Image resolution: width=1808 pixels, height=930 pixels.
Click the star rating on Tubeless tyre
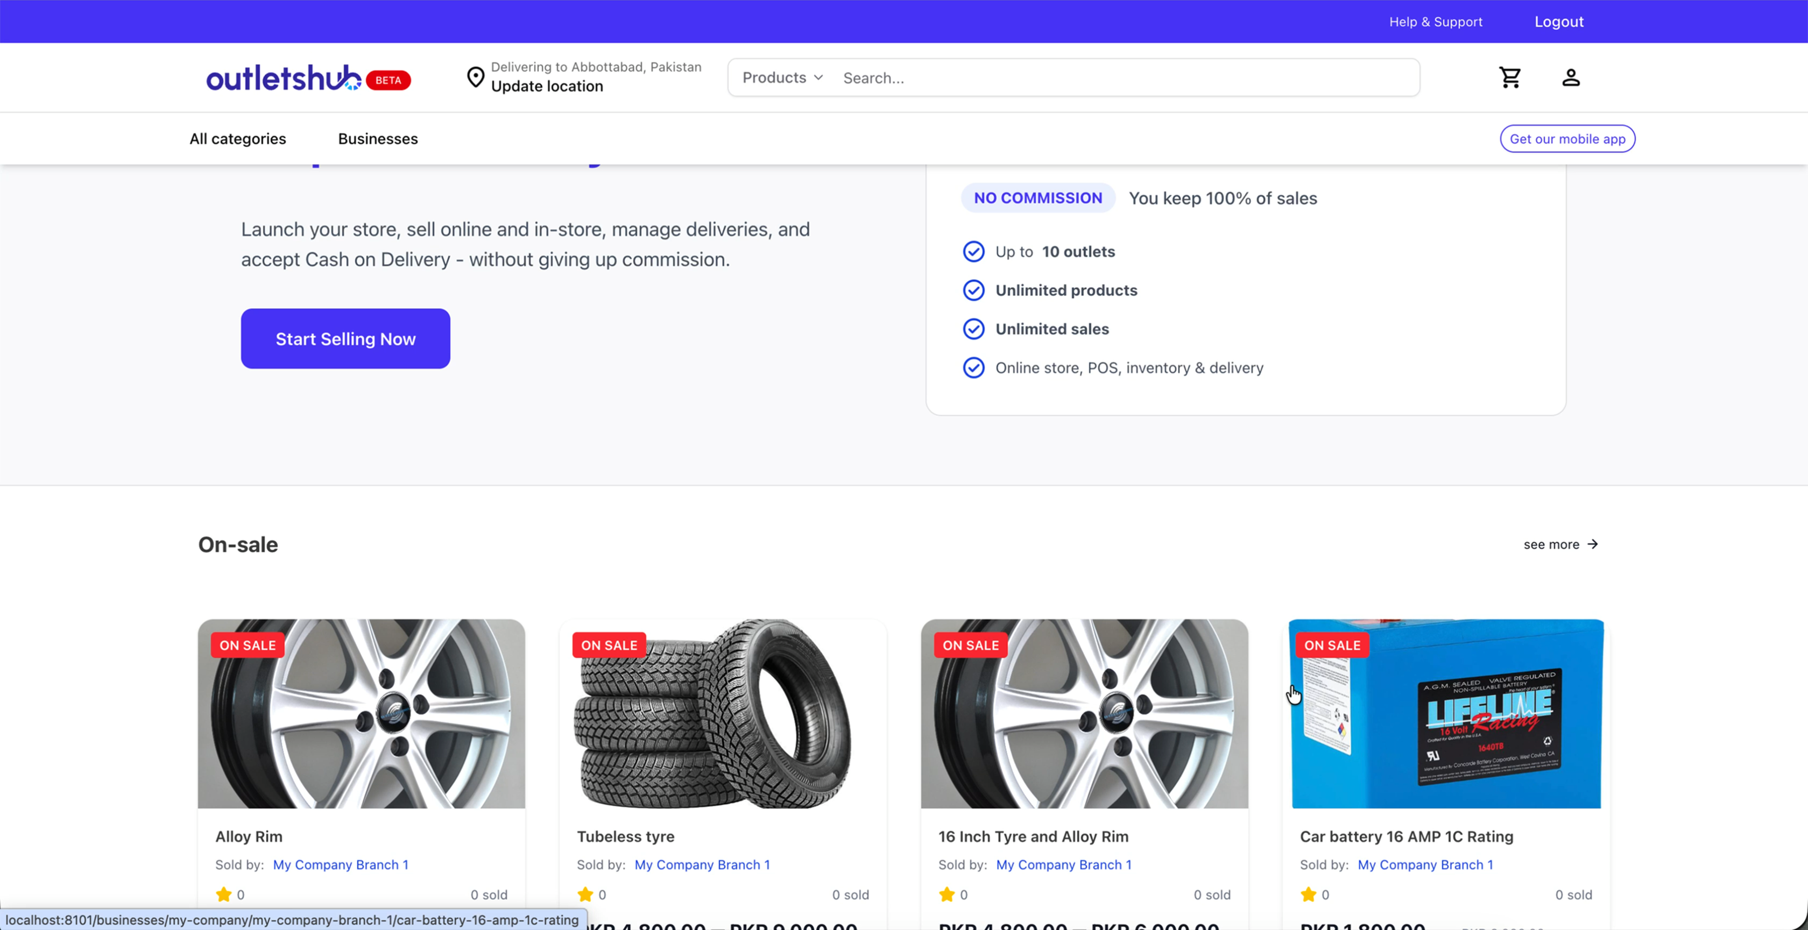coord(585,894)
